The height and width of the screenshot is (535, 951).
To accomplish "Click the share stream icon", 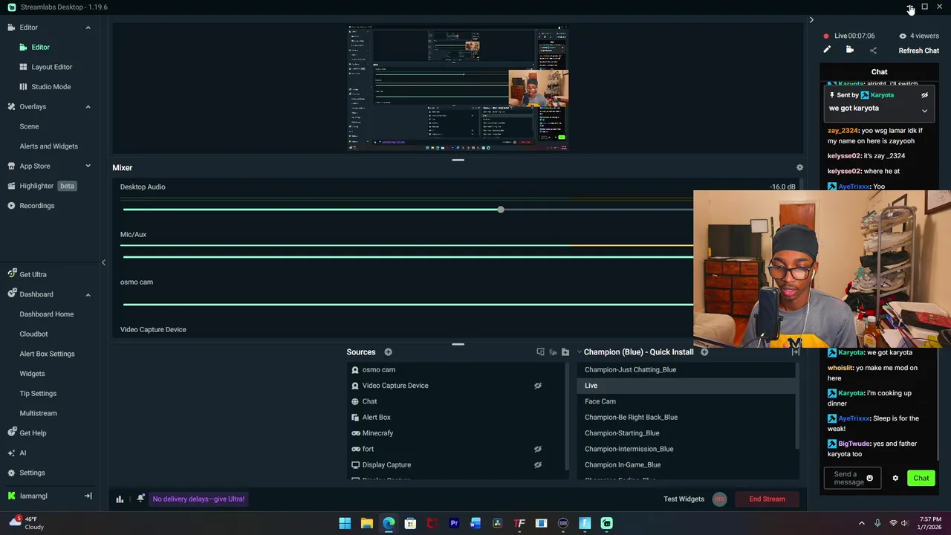I will pyautogui.click(x=873, y=51).
